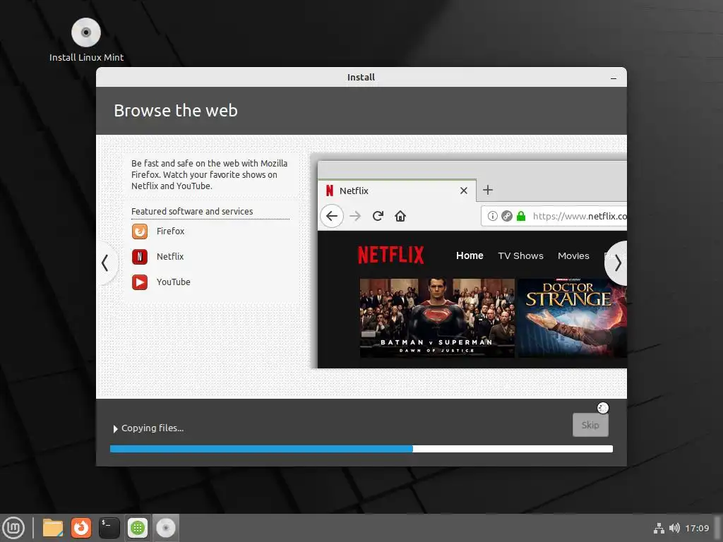Click the Netflix browser tab title

coord(354,191)
